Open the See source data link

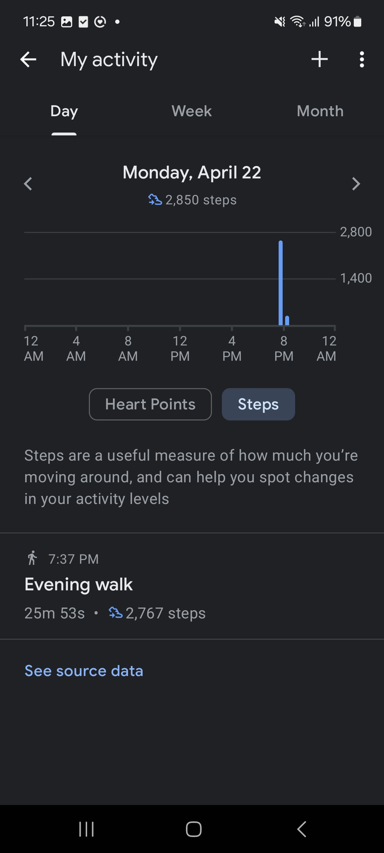tap(84, 671)
